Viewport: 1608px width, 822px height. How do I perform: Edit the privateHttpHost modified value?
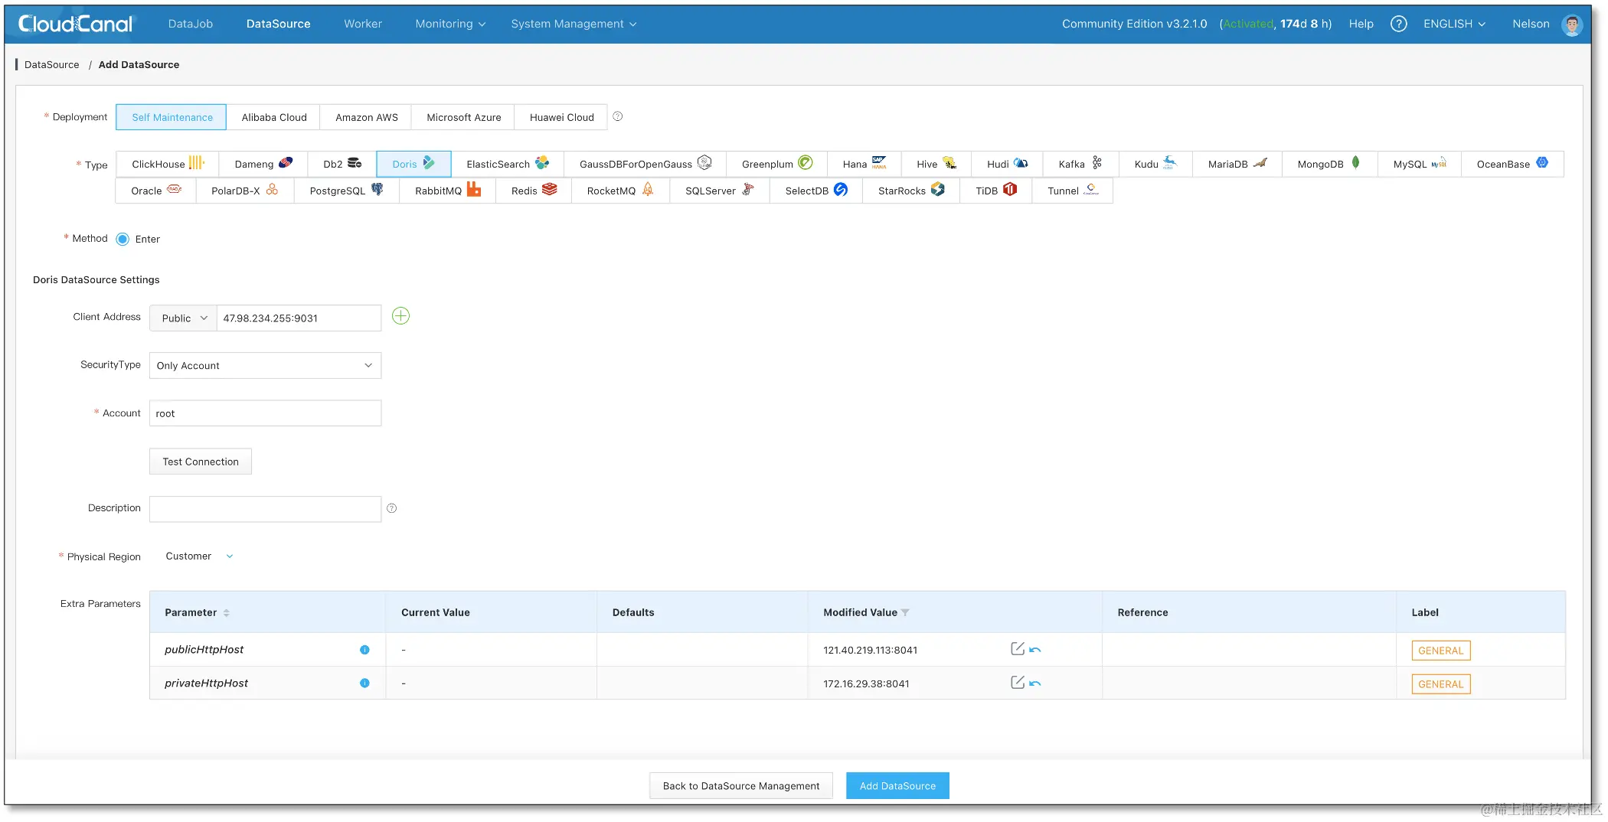tap(1018, 683)
